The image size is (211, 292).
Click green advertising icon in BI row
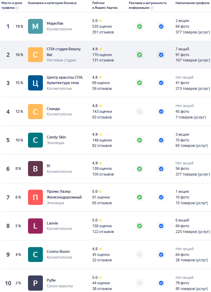click(139, 169)
